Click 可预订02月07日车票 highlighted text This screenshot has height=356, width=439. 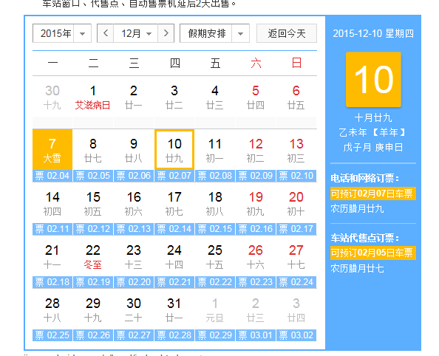(373, 194)
